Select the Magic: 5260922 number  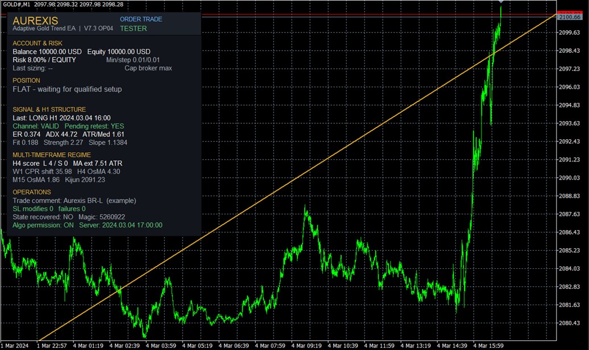[x=102, y=217]
